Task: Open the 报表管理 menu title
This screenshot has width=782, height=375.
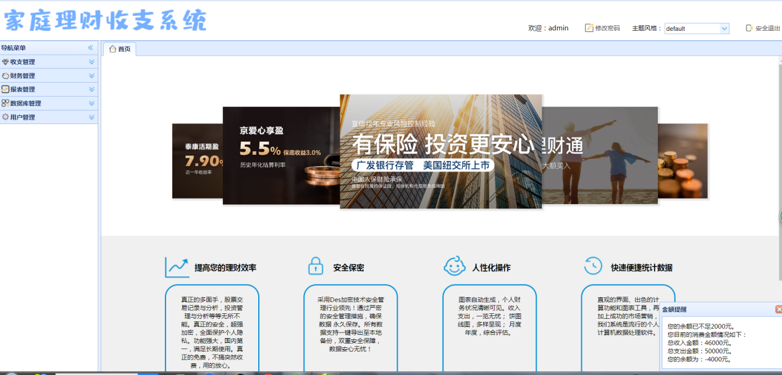Action: (23, 89)
